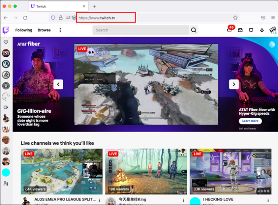Open the white-haired anime channel avatar in sidebar
The width and height of the screenshot is (278, 205).
tap(6, 151)
